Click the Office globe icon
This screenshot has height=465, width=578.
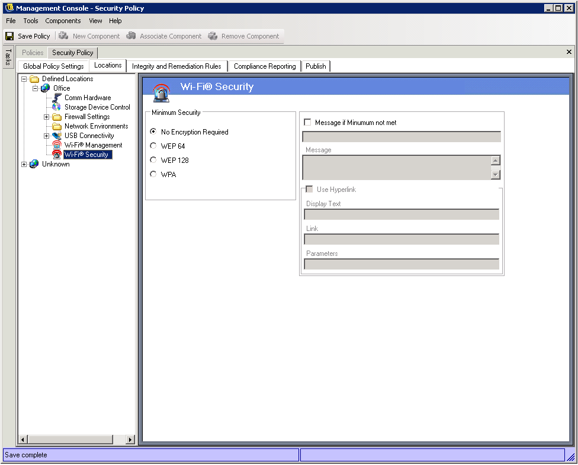[x=46, y=88]
